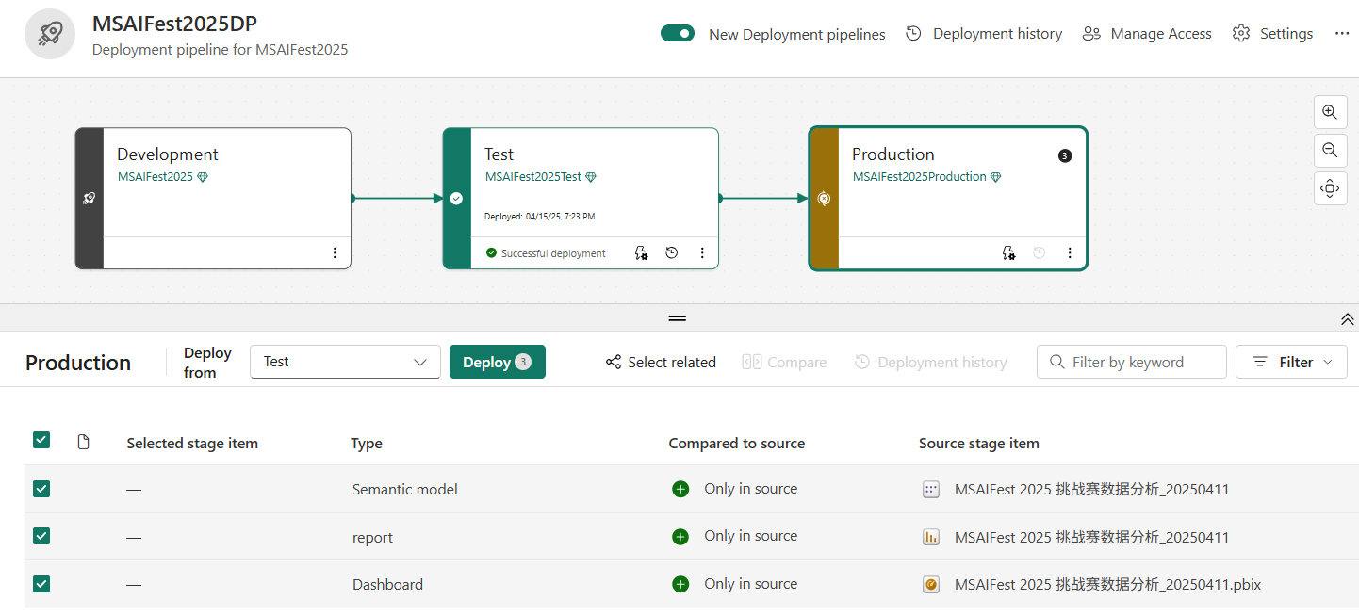Select the Test stage card

(581, 199)
